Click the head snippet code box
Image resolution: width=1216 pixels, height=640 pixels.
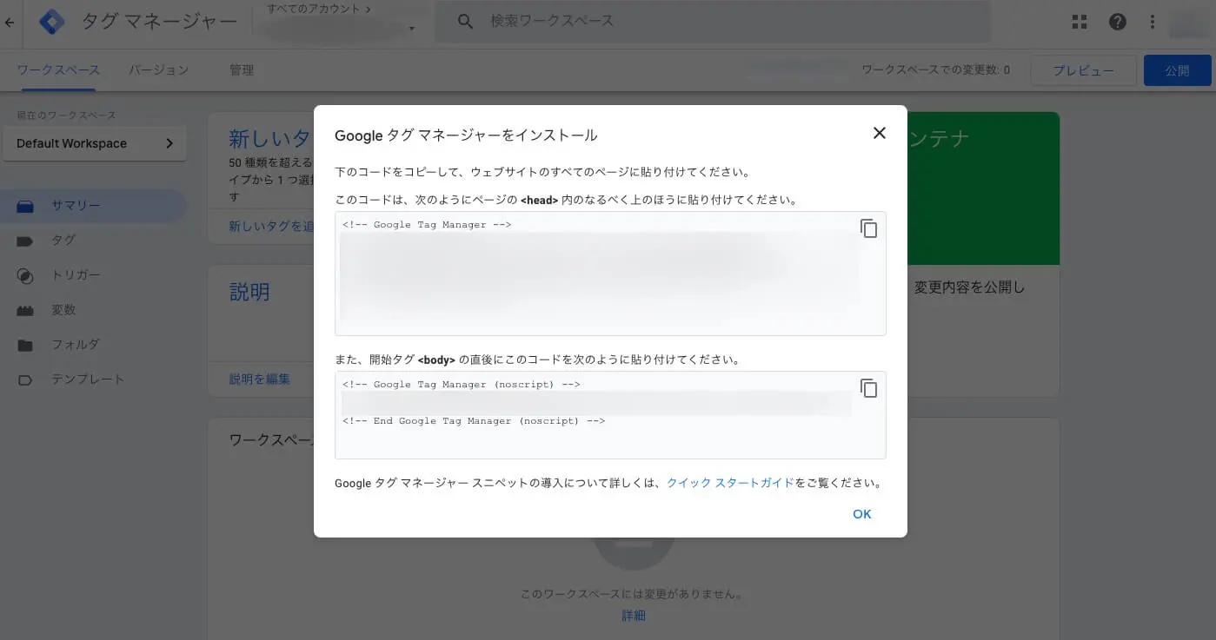[x=610, y=274]
